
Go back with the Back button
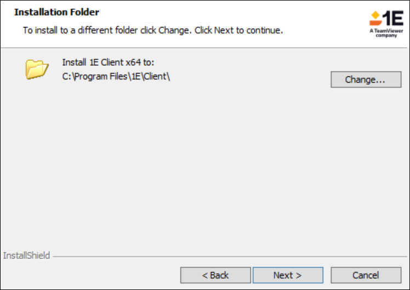(215, 275)
